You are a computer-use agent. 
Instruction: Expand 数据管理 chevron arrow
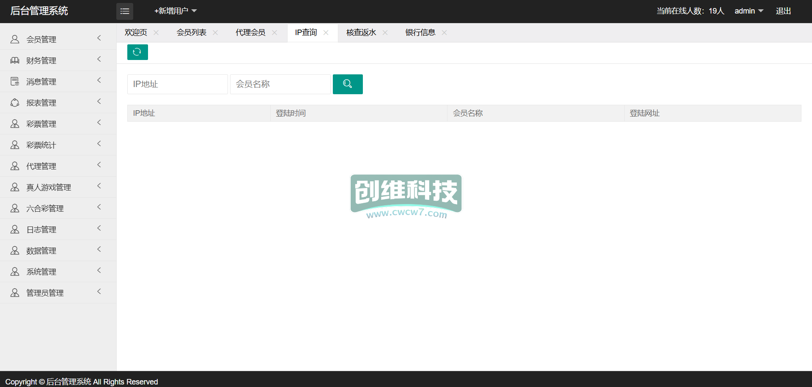pyautogui.click(x=99, y=249)
